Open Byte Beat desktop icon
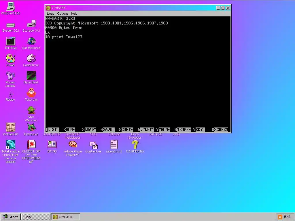Viewport: 295px width, 221px height. 31,77
